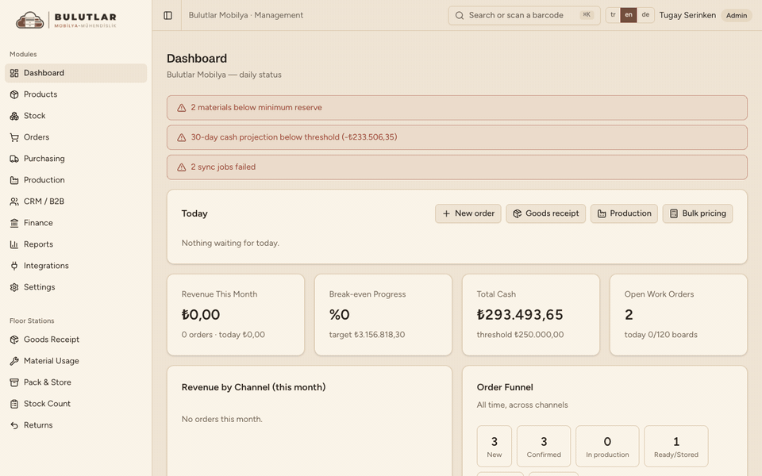762x476 pixels.
Task: Open the Finance module
Action: pyautogui.click(x=76, y=222)
